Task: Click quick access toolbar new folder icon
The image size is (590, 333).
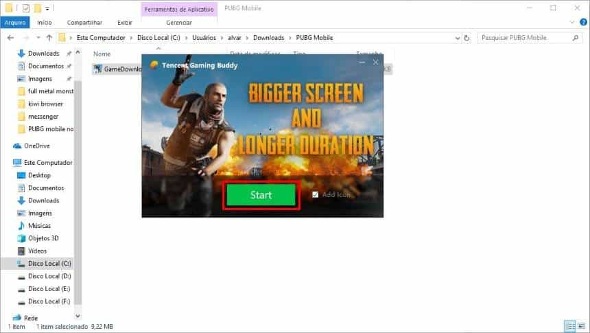Action: (38, 8)
